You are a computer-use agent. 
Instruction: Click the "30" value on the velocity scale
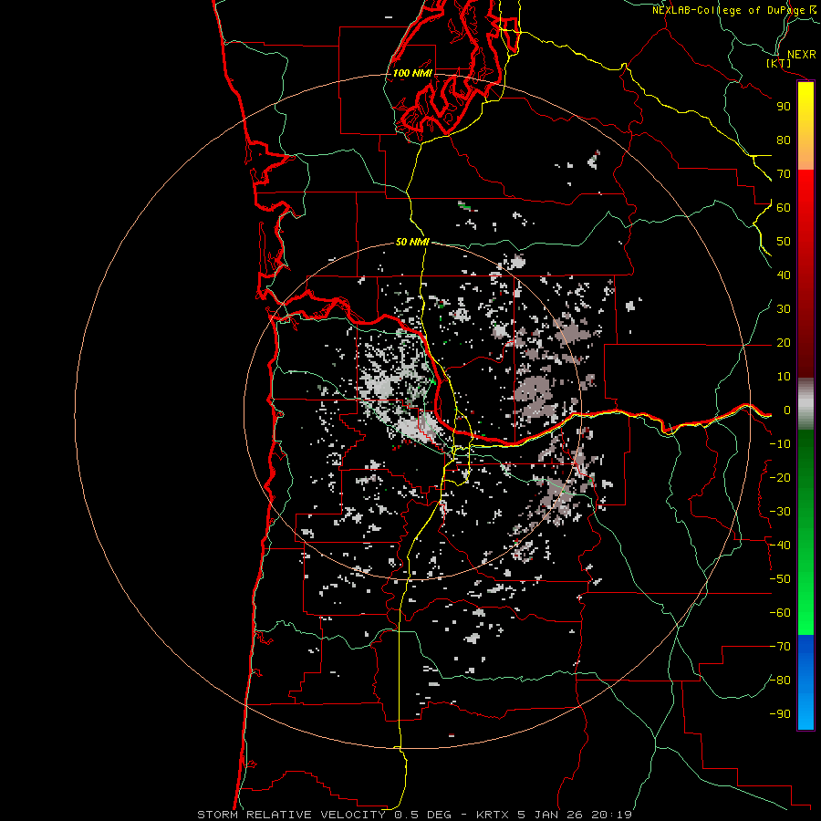[x=784, y=309]
